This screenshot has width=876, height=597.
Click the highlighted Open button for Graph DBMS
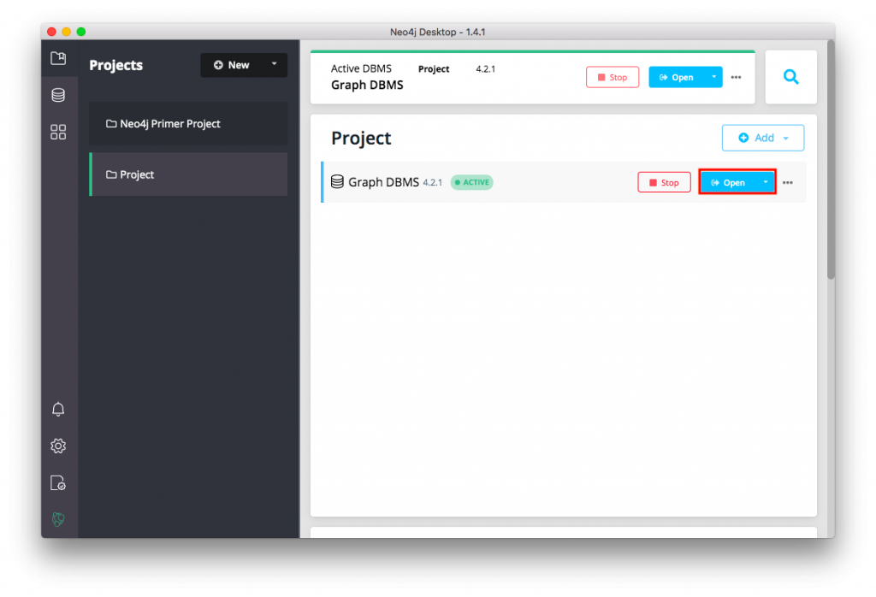tap(727, 182)
